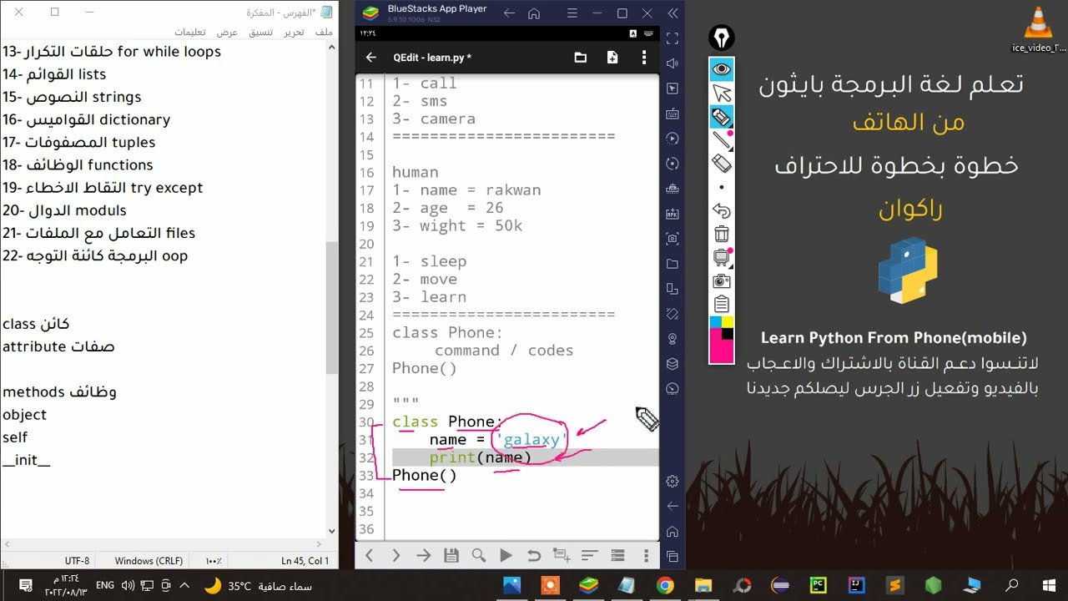Toggle Epic Pen ink visibility eye
1068x601 pixels.
pyautogui.click(x=722, y=68)
